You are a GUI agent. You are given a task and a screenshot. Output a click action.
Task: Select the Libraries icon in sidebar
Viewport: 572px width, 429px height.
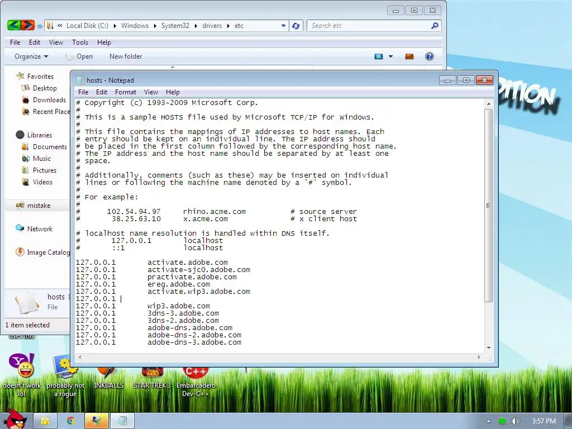20,135
